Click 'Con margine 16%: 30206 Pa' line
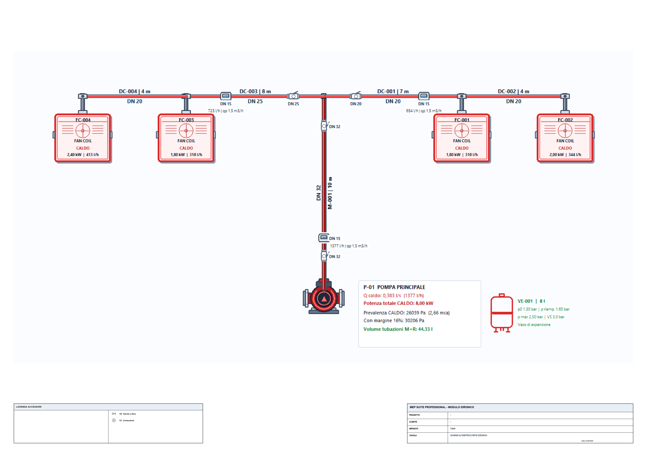 point(394,320)
